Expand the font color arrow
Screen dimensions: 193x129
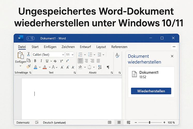click(50, 67)
